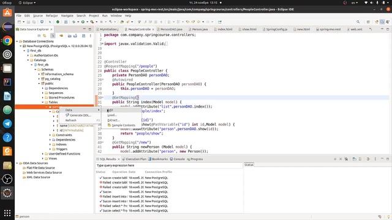Select the Flat File Data Source item
The width and height of the screenshot is (392, 220).
[40, 168]
